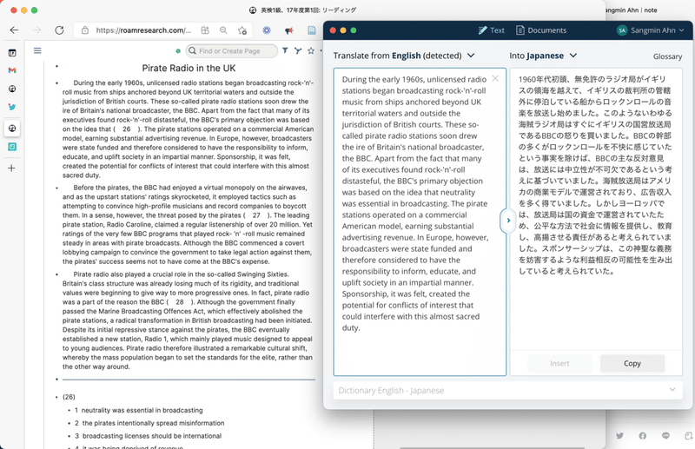This screenshot has height=449, width=695.
Task: Open Gmail from browser sidebar
Action: pyautogui.click(x=12, y=70)
